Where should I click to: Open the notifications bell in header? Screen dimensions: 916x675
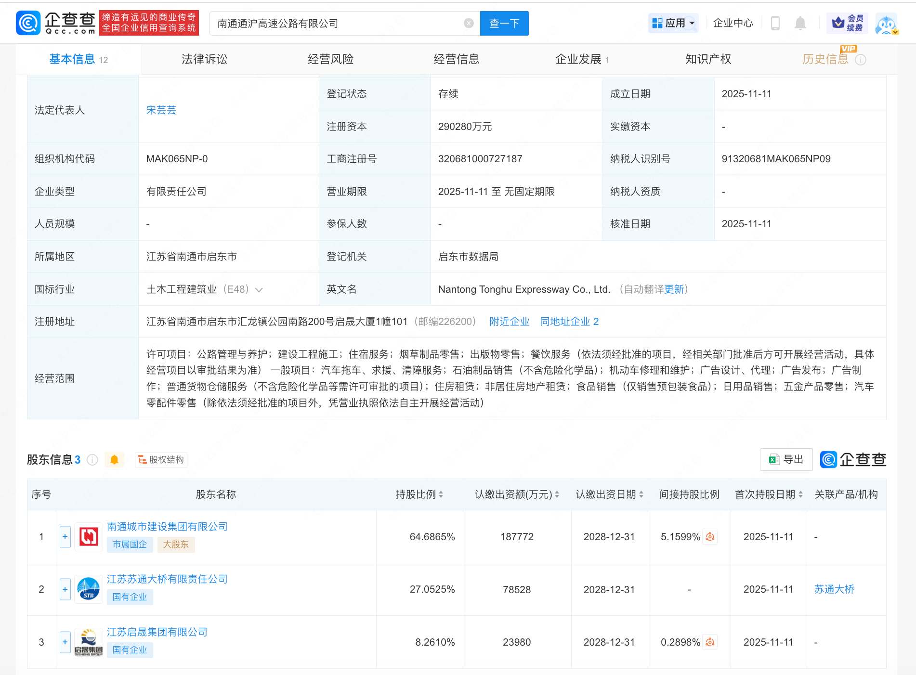click(x=800, y=23)
